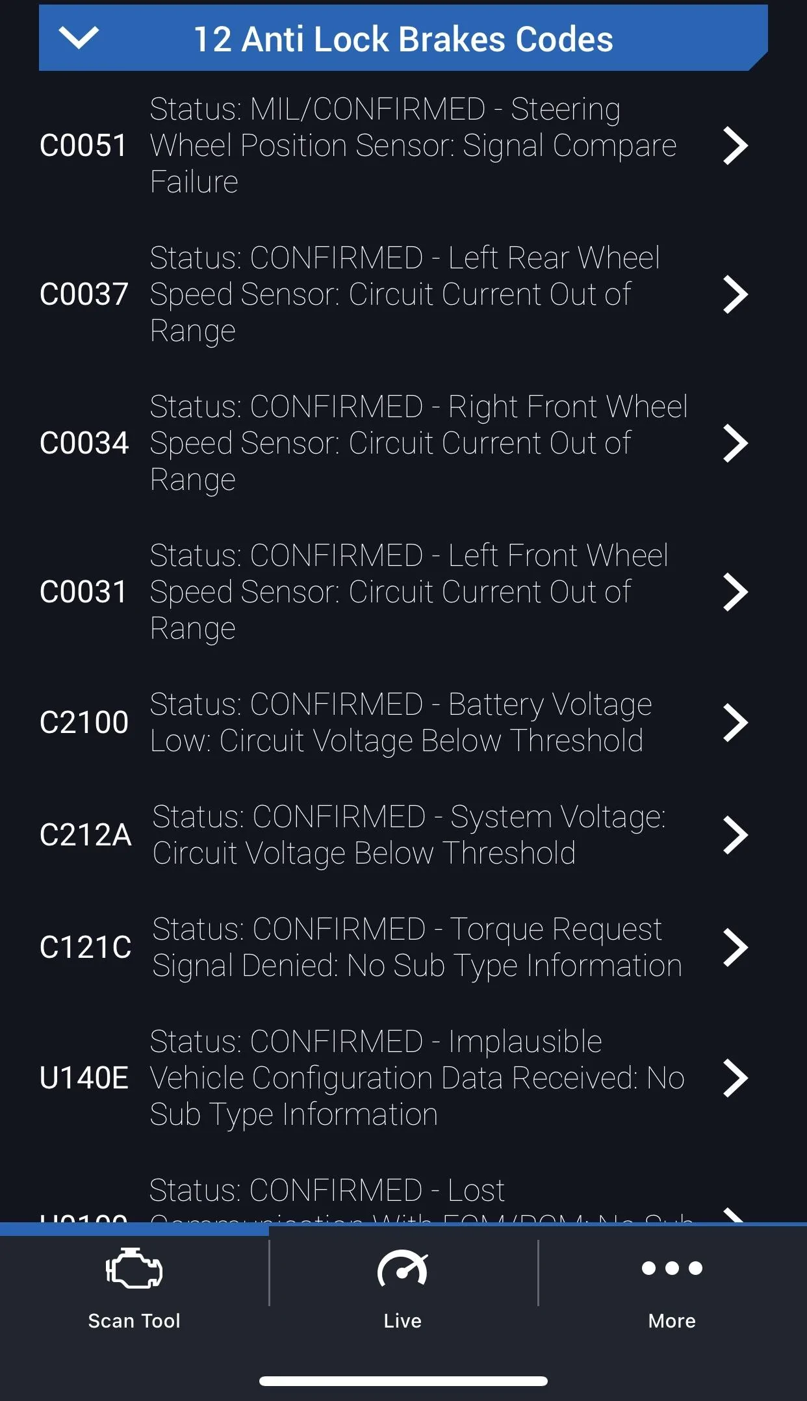
Task: Open the Live gauge icon
Action: [402, 1268]
